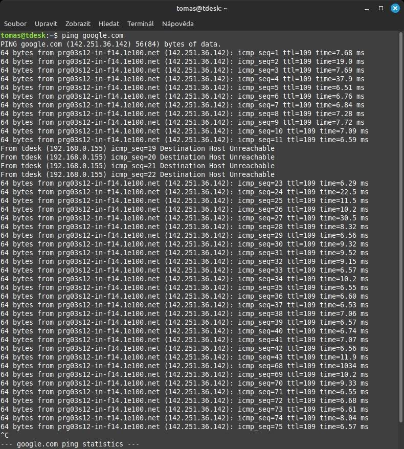
Task: Open the Nápověda menu
Action: (x=178, y=24)
